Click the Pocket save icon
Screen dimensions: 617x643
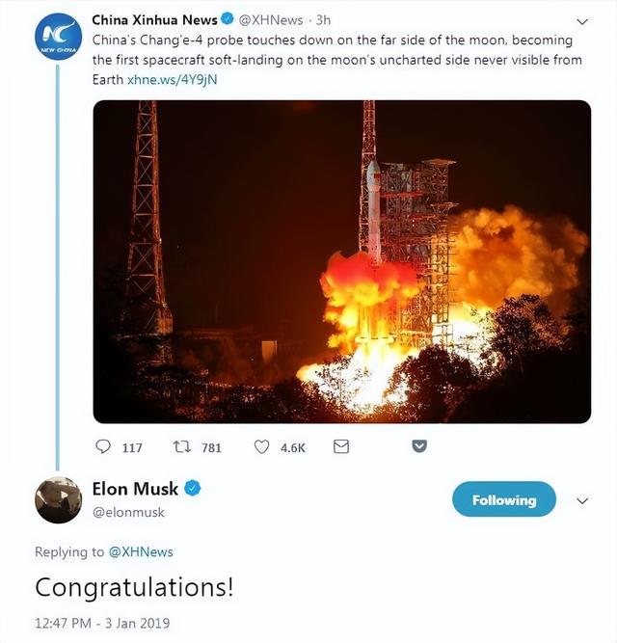pyautogui.click(x=418, y=446)
